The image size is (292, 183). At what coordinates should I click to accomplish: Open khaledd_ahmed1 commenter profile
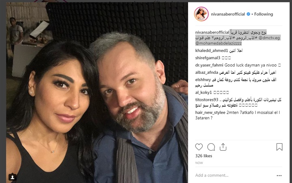[212, 50]
